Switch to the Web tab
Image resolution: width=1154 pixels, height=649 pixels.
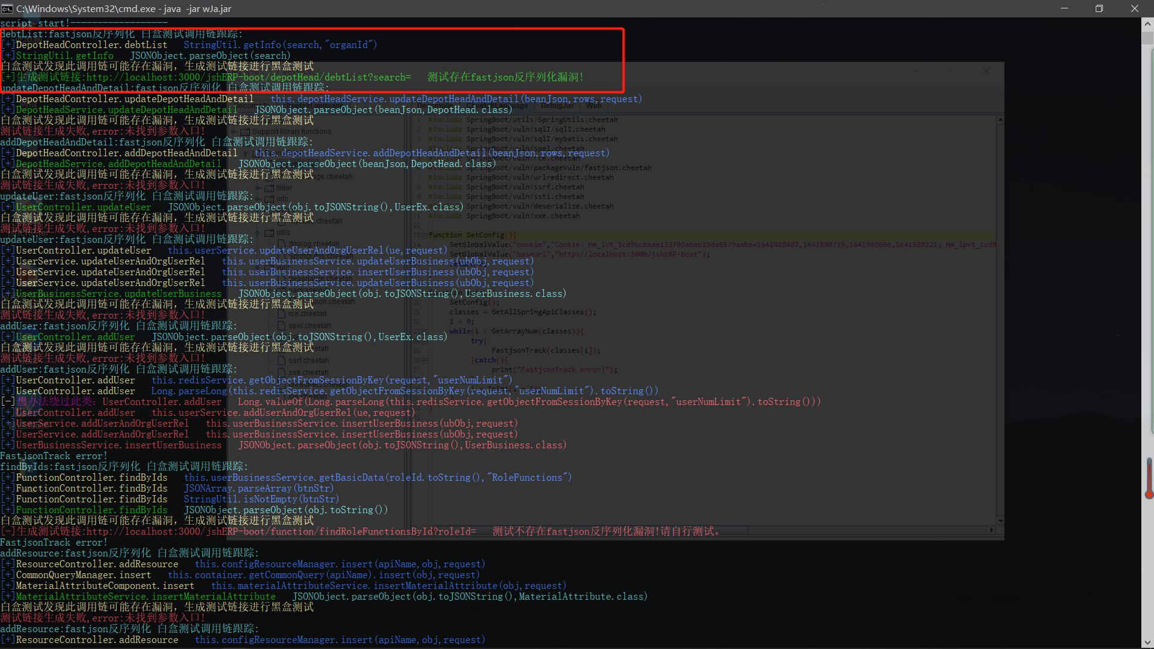[594, 106]
